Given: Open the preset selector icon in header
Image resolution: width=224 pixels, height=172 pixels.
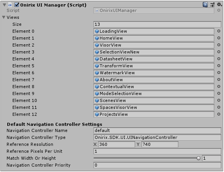Looking at the screenshot, I should coord(212,5).
